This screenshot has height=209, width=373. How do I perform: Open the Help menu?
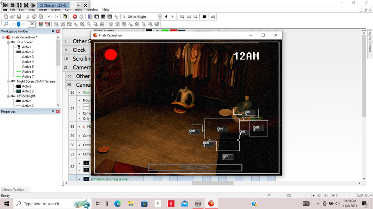106,9
